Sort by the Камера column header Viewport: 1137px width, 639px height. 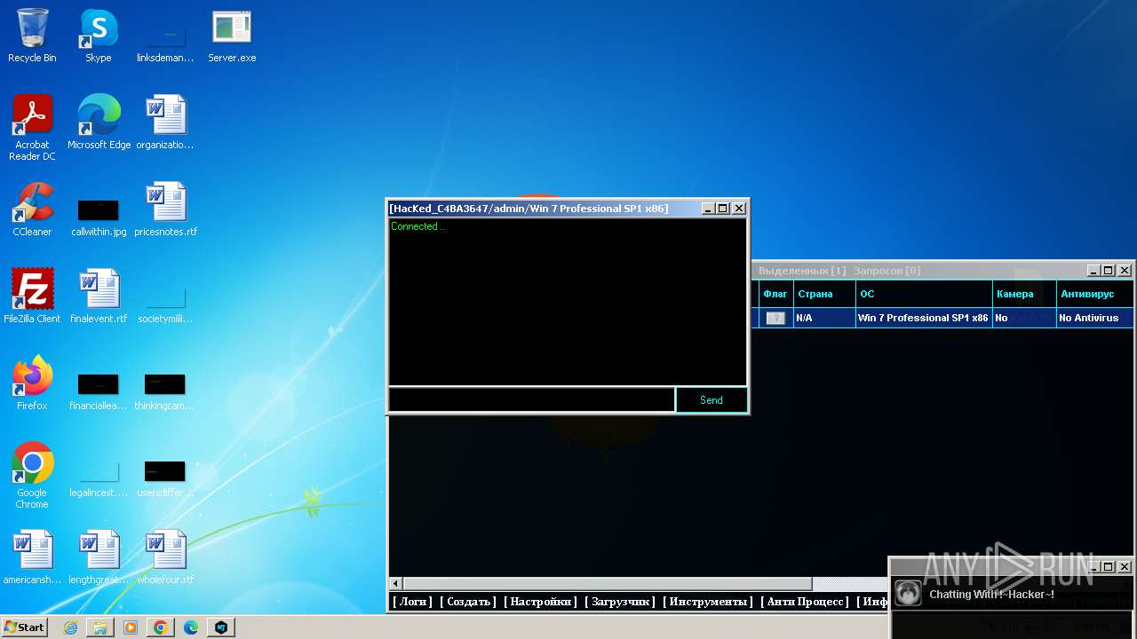[x=1025, y=294]
